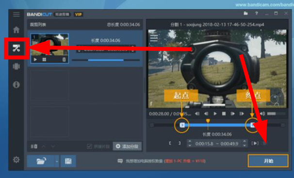
Task: Click the end point handle on timeline
Action: 253,125
